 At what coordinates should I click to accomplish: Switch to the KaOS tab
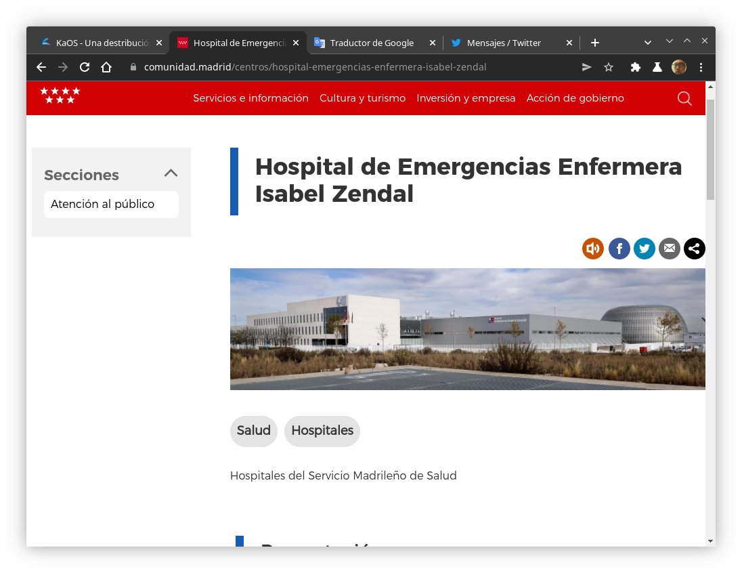click(x=102, y=43)
